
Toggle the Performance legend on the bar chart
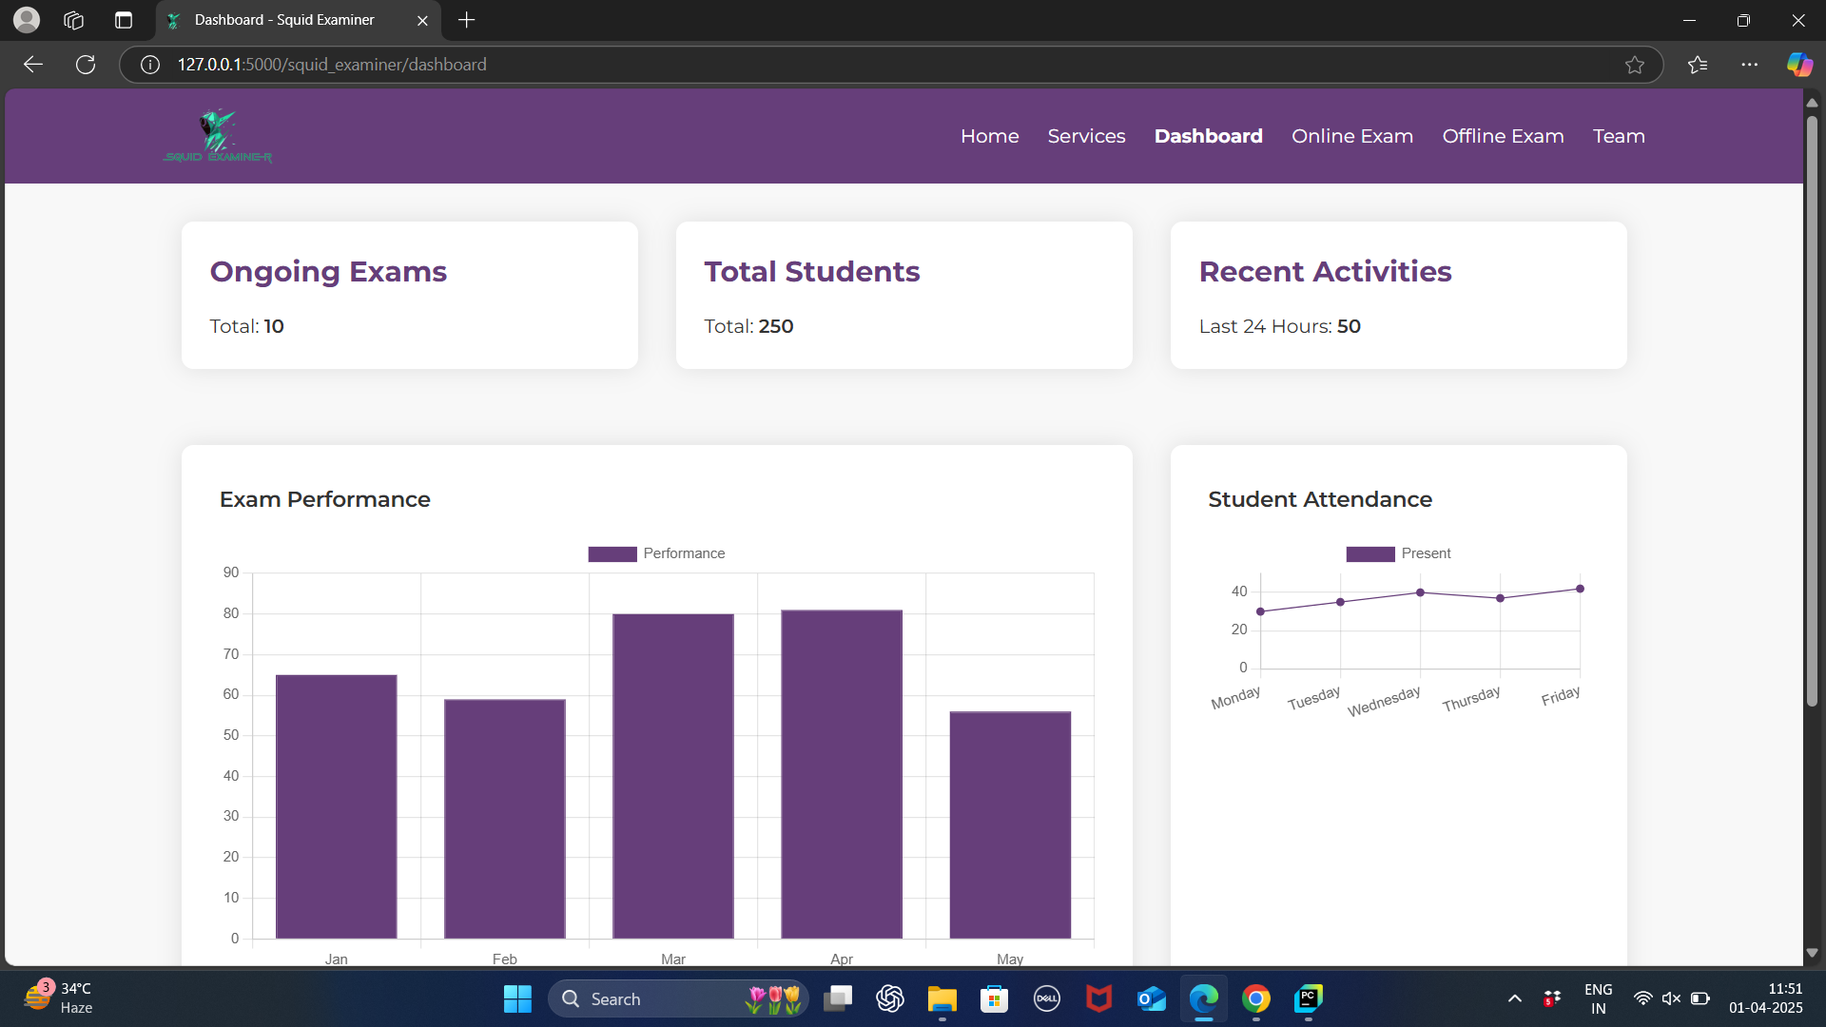tap(656, 552)
